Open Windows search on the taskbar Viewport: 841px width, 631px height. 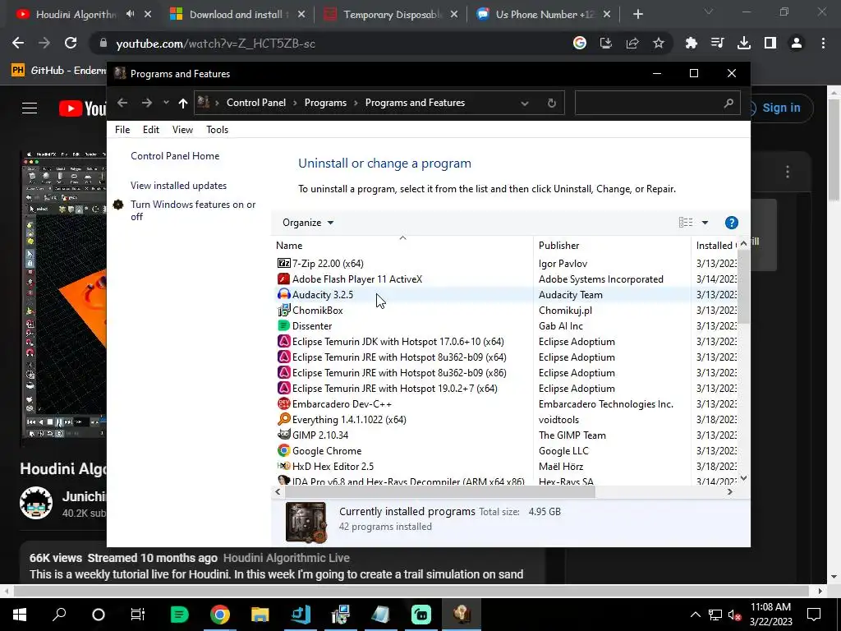tap(59, 615)
